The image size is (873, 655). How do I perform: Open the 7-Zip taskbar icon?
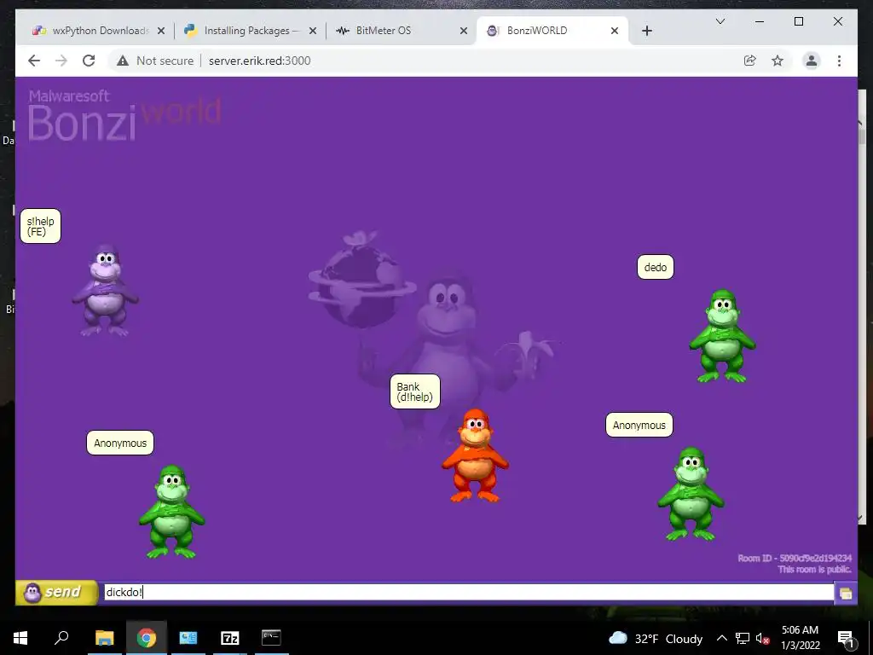click(x=230, y=638)
